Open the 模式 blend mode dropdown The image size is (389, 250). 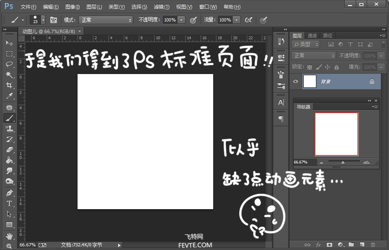click(106, 20)
